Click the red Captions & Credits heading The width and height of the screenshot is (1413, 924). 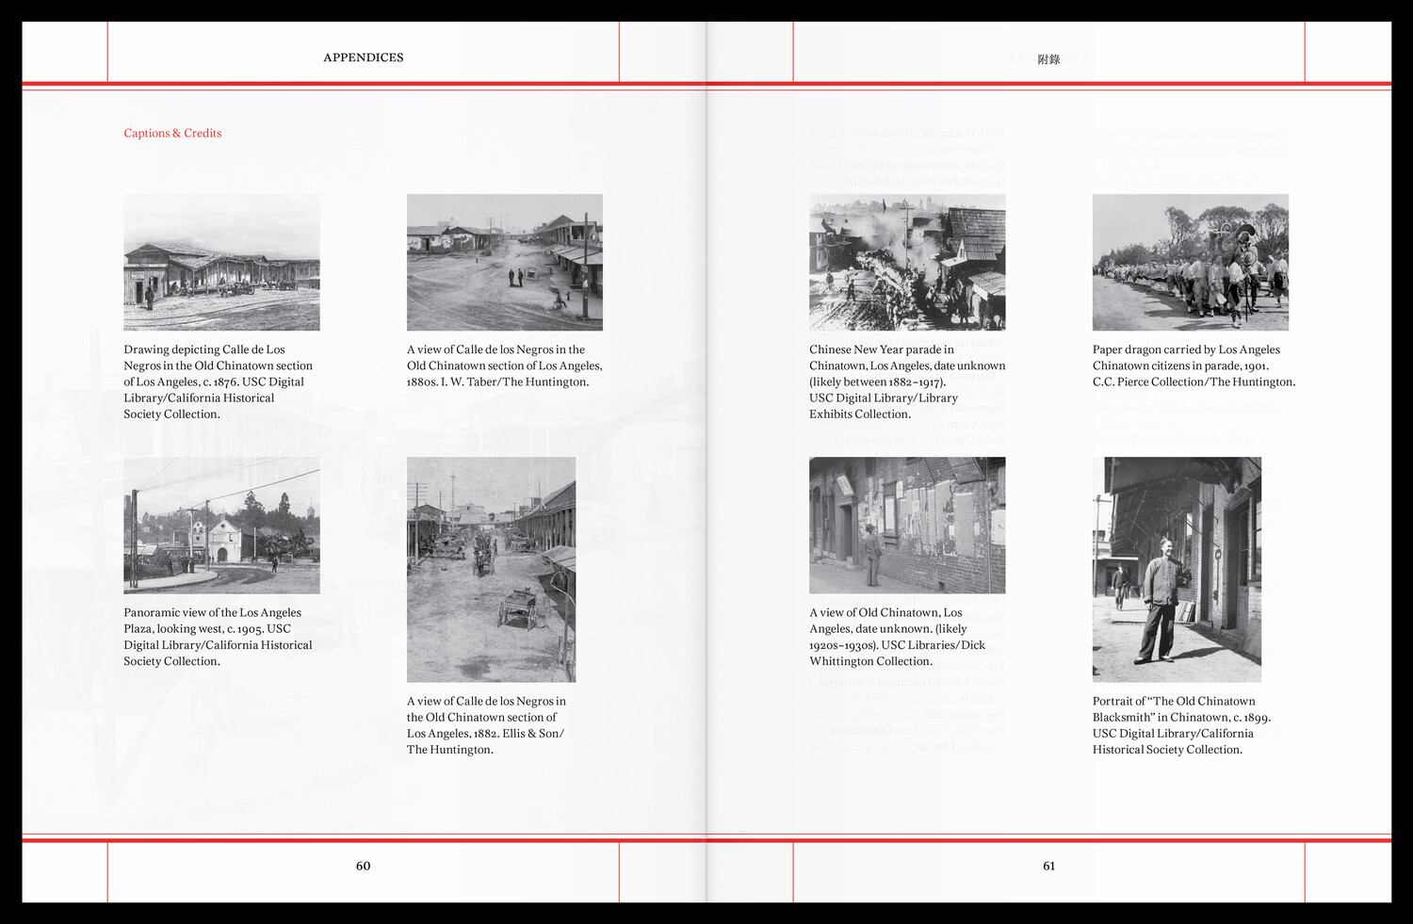click(172, 133)
